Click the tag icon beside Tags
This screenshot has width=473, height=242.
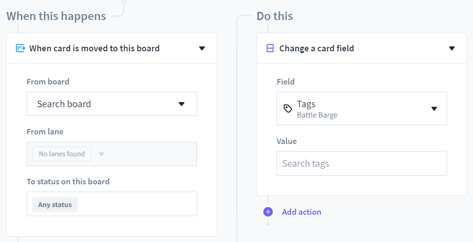(288, 109)
